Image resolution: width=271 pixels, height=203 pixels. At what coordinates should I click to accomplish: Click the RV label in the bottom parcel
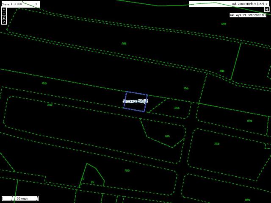(x=92, y=182)
